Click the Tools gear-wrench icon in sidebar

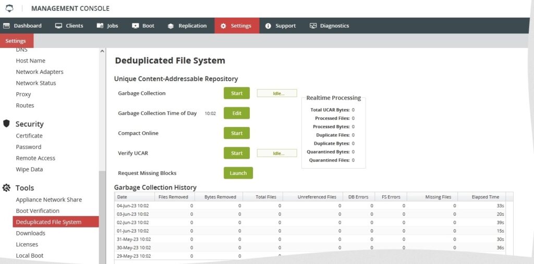point(6,187)
